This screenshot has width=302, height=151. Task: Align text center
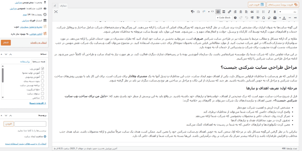(241, 12)
